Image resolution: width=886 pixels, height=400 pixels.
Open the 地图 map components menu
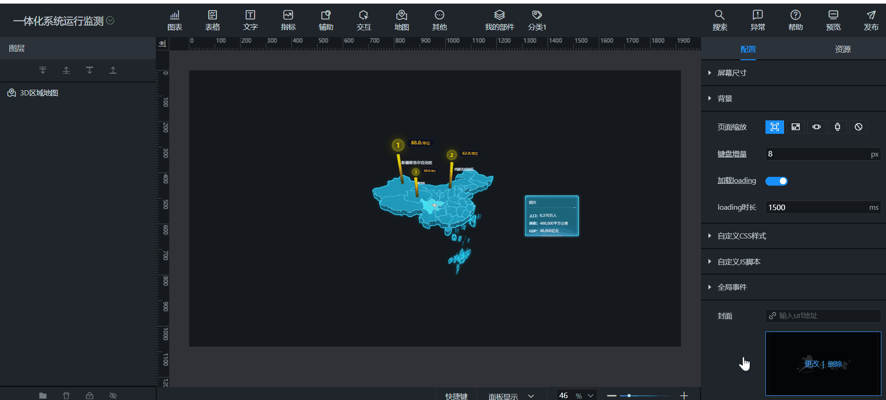coord(402,20)
